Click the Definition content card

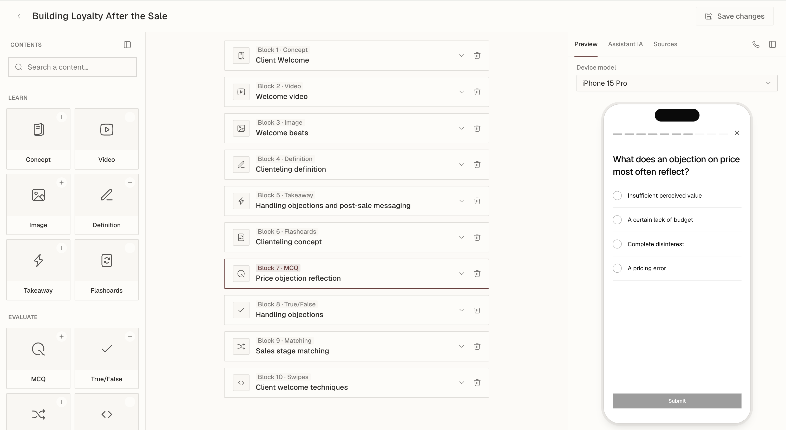click(x=107, y=204)
